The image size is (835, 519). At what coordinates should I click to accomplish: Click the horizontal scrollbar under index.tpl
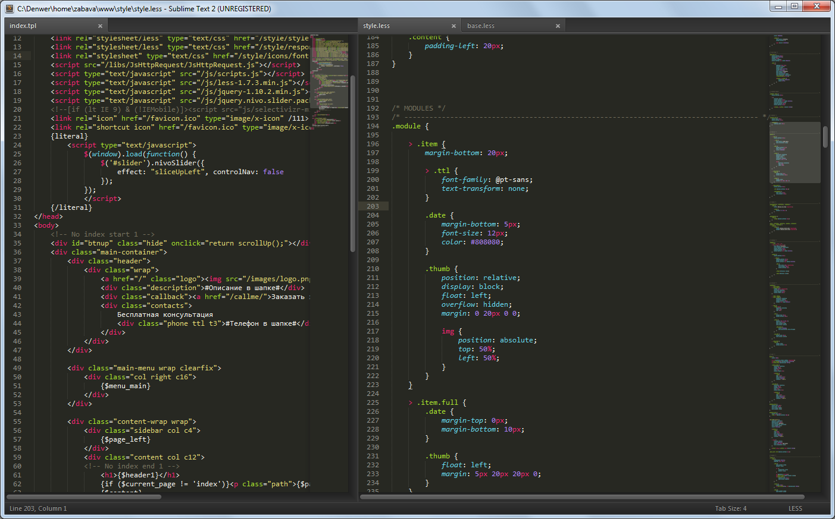[x=83, y=496]
